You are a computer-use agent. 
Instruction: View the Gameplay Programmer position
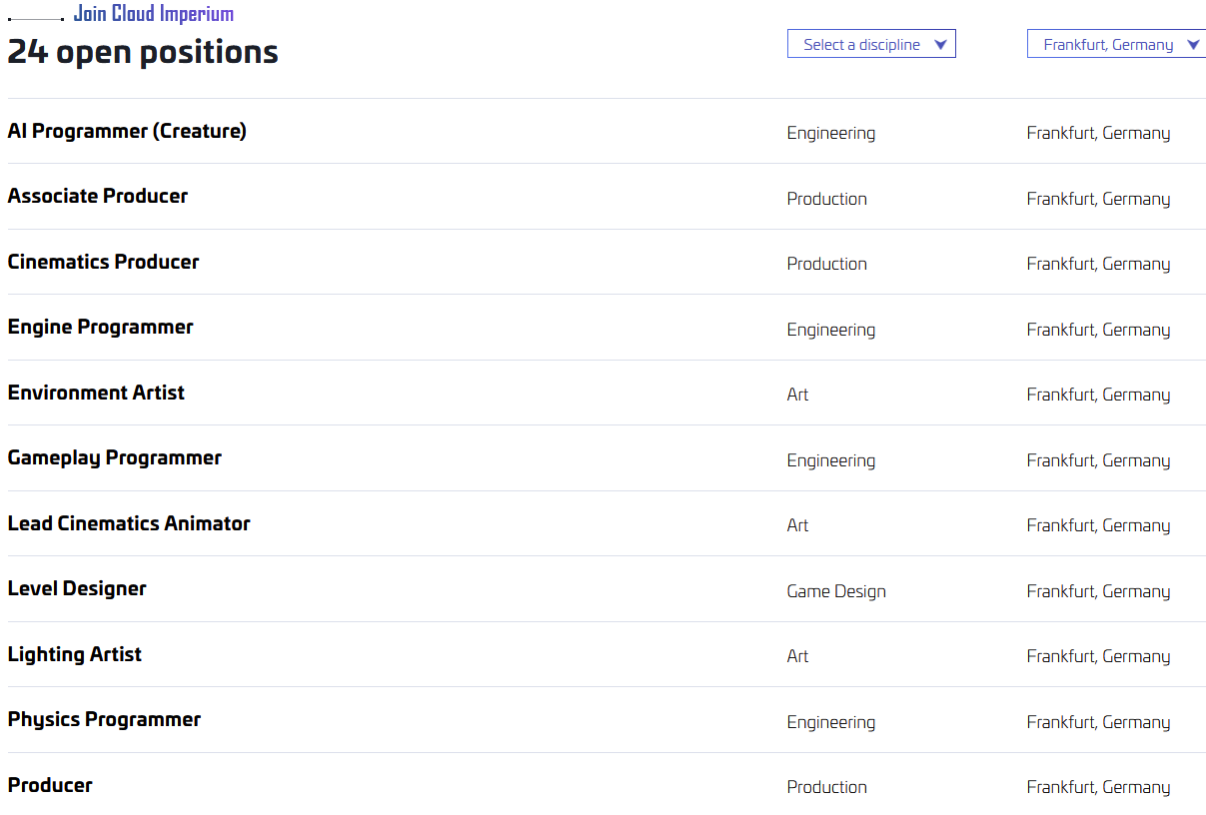pyautogui.click(x=114, y=457)
